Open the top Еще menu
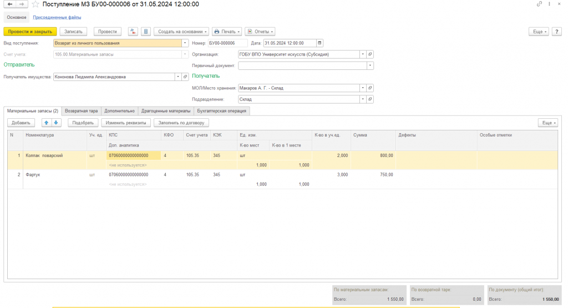Screen dimensions: 568x308 [x=539, y=32]
